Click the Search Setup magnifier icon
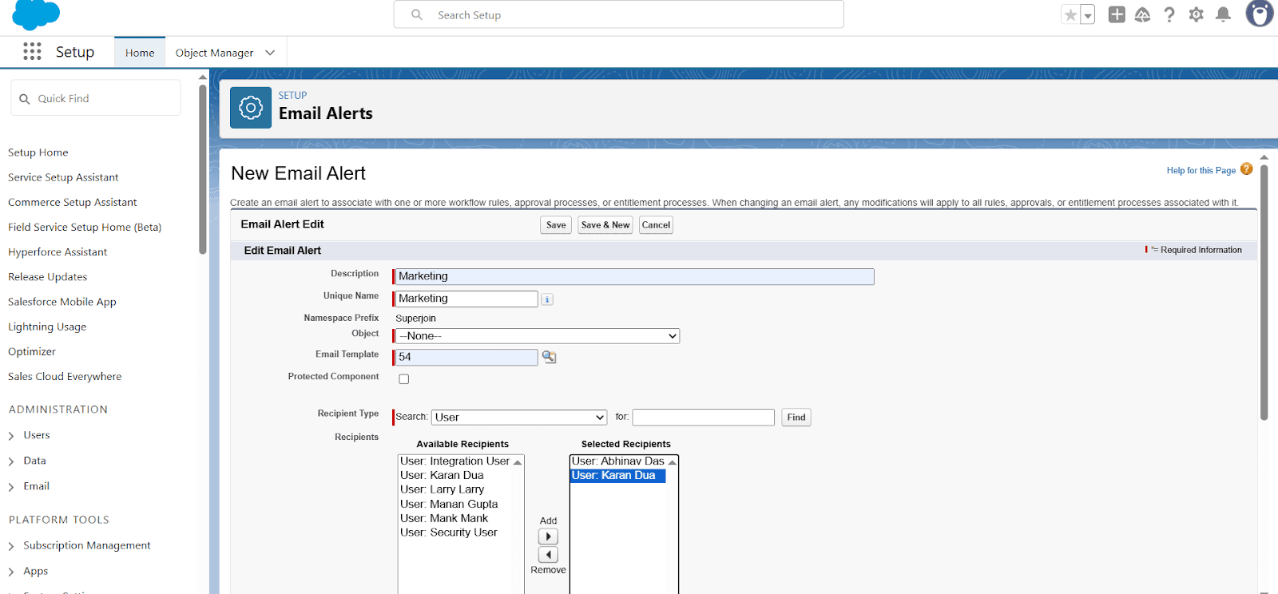This screenshot has height=594, width=1278. tap(417, 15)
